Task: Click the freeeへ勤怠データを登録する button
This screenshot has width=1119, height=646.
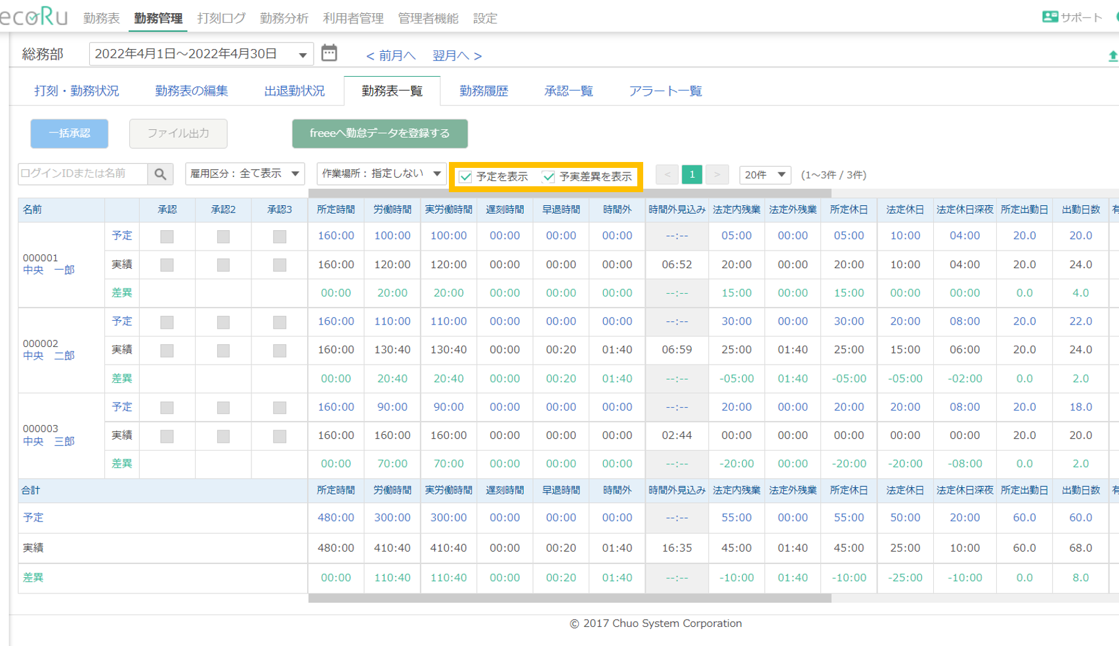Action: coord(379,133)
